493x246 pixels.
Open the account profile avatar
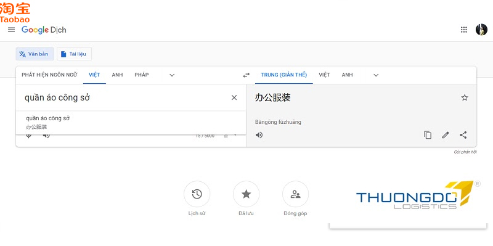481,30
